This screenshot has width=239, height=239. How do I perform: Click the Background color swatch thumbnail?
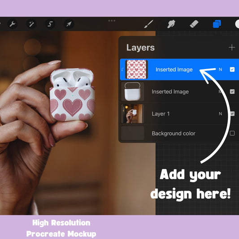tap(132, 133)
